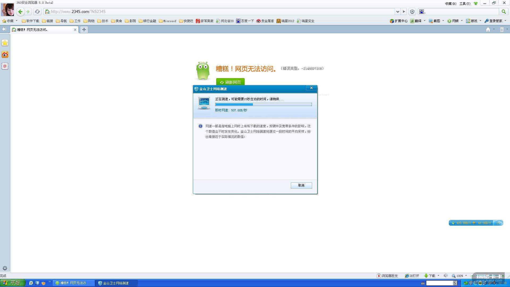This screenshot has height=287, width=510.
Task: Open the 工具(T) menu
Action: coord(465,3)
